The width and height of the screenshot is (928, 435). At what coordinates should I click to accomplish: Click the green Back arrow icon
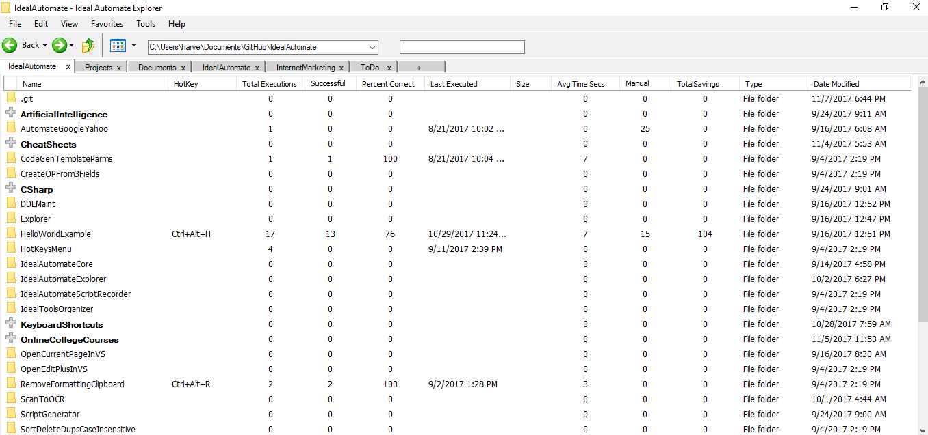10,45
